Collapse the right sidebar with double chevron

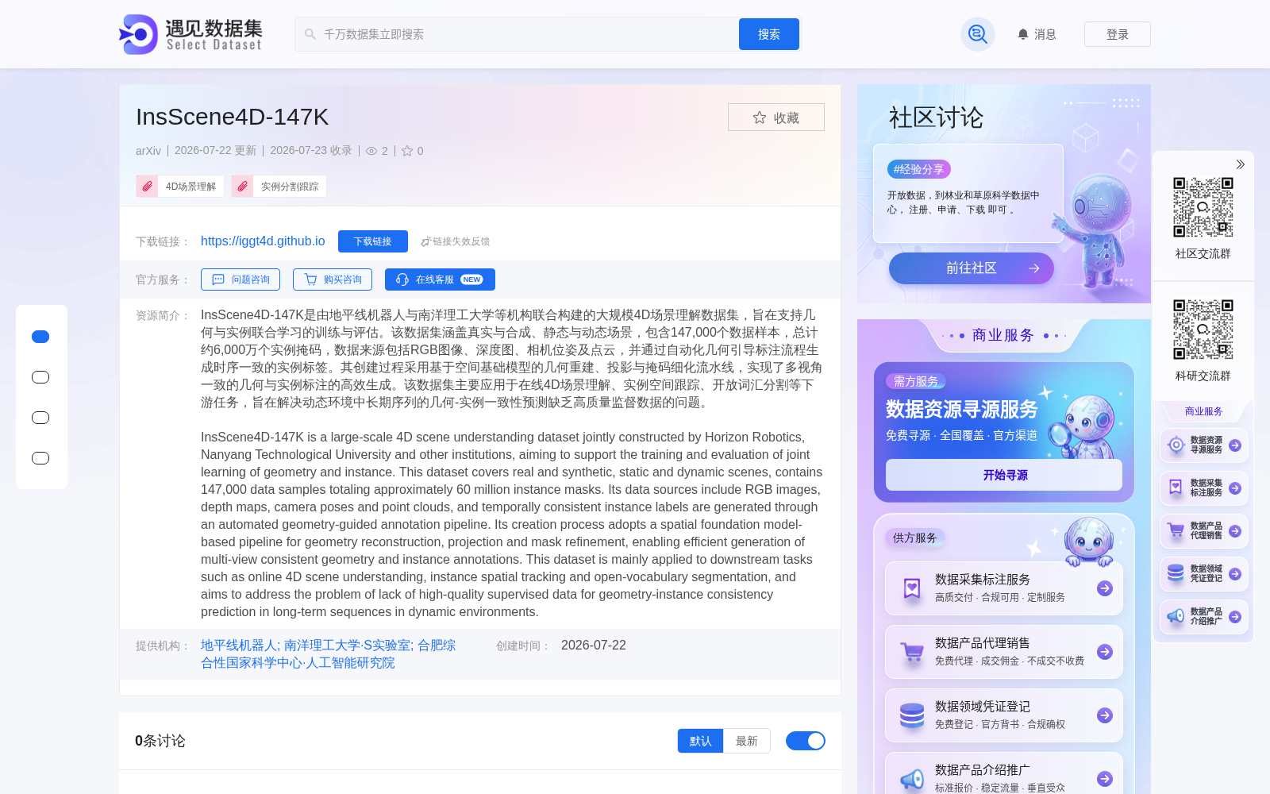click(1240, 164)
